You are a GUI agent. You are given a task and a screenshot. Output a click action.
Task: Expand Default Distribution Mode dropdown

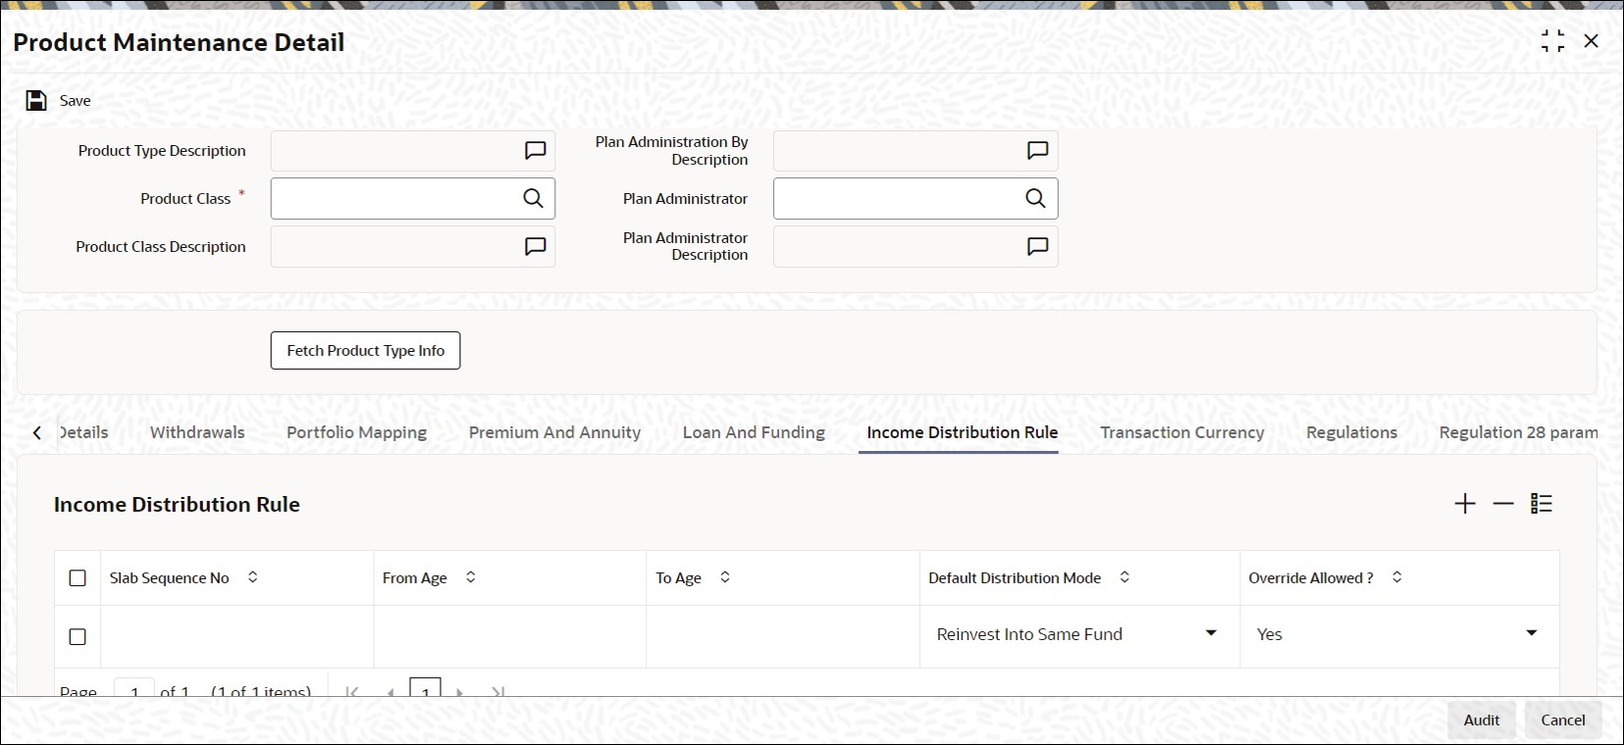point(1211,634)
